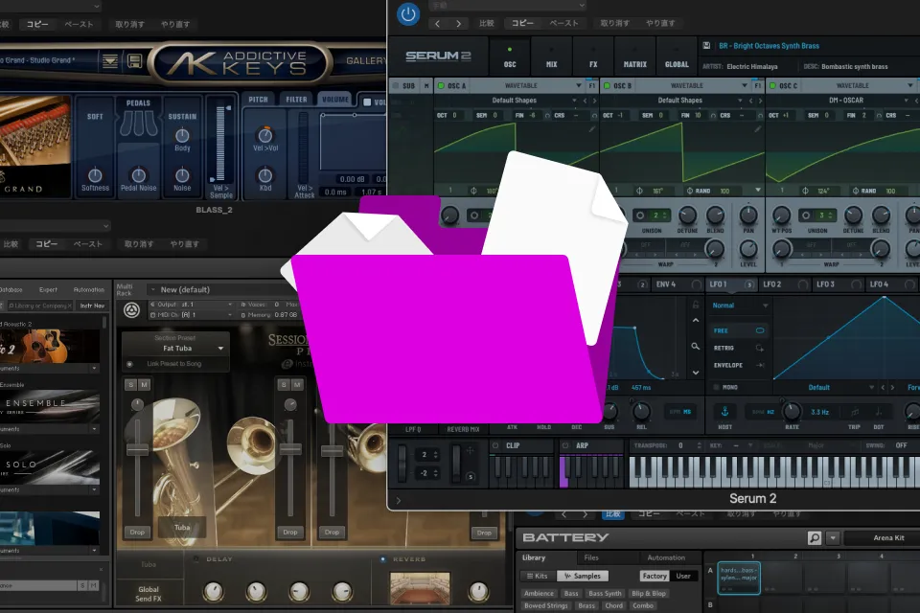
Task: Toggle OSC C enable switch
Action: click(x=772, y=85)
